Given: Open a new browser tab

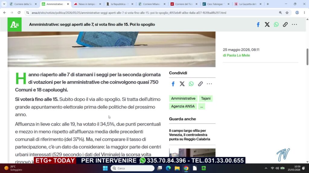Looking at the screenshot, I should (x=268, y=4).
